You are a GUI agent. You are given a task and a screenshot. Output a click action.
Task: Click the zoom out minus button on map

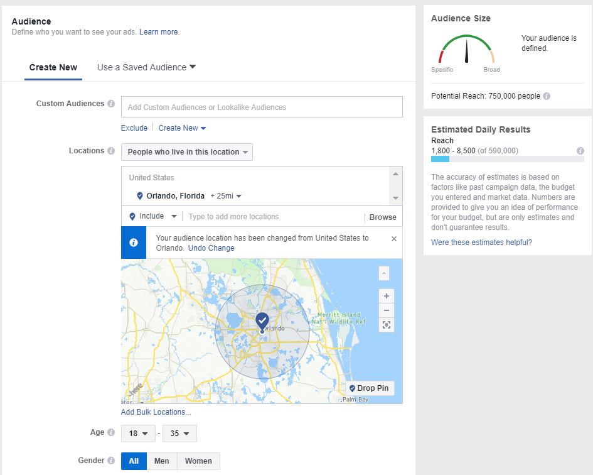click(387, 310)
